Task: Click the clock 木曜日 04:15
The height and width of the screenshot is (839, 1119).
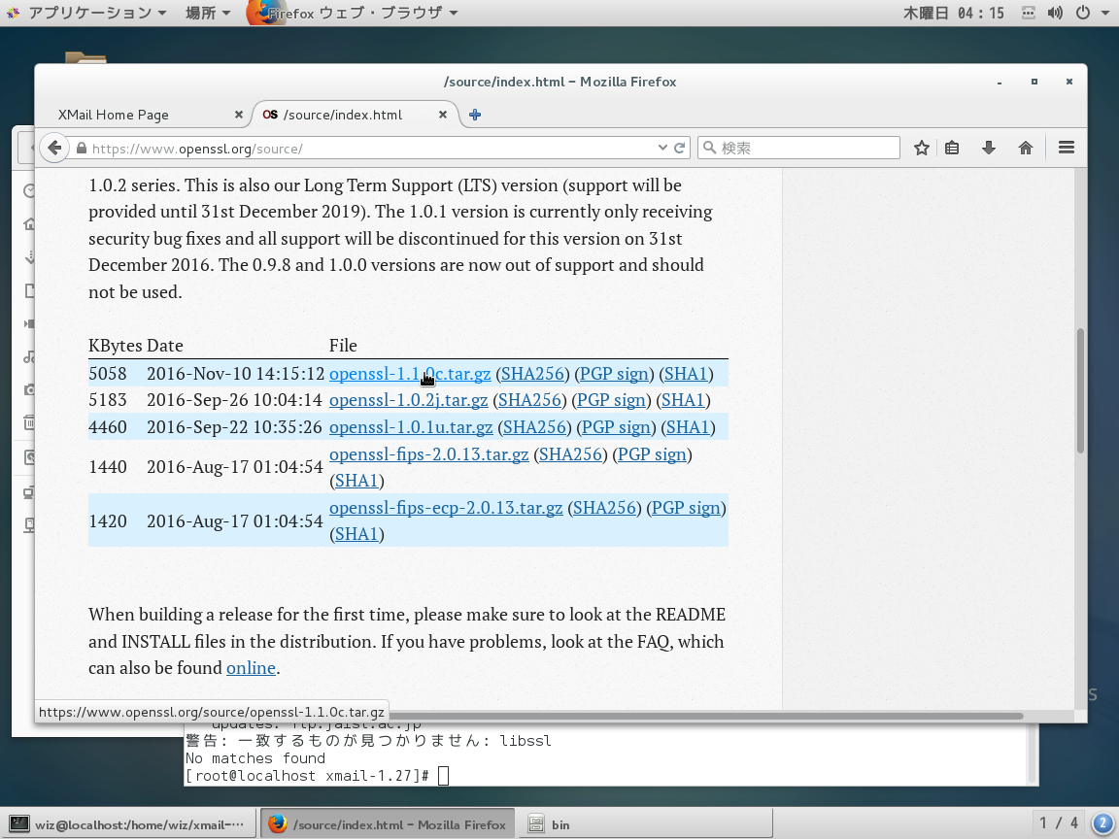Action: (x=954, y=13)
